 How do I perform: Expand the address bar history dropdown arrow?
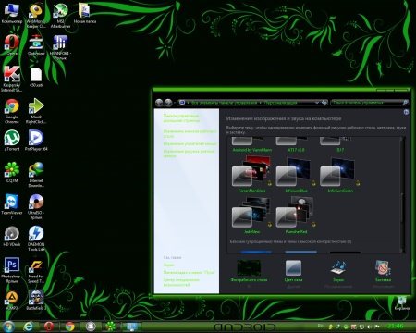316,103
